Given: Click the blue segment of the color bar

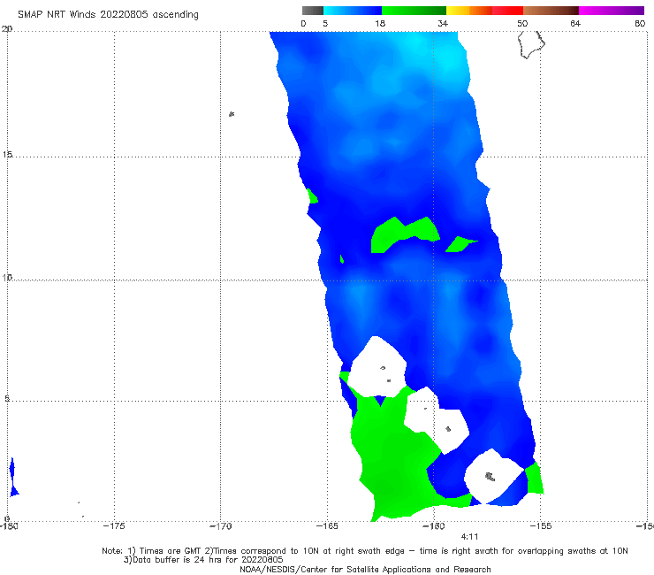Looking at the screenshot, I should 353,11.
